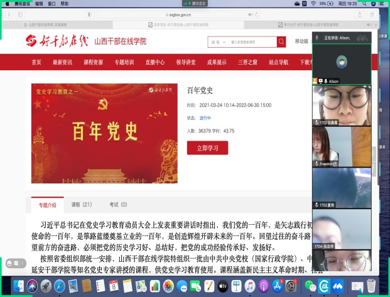390x297 pixels.
Task: Select Alison's avatar video tile
Action: [342, 62]
